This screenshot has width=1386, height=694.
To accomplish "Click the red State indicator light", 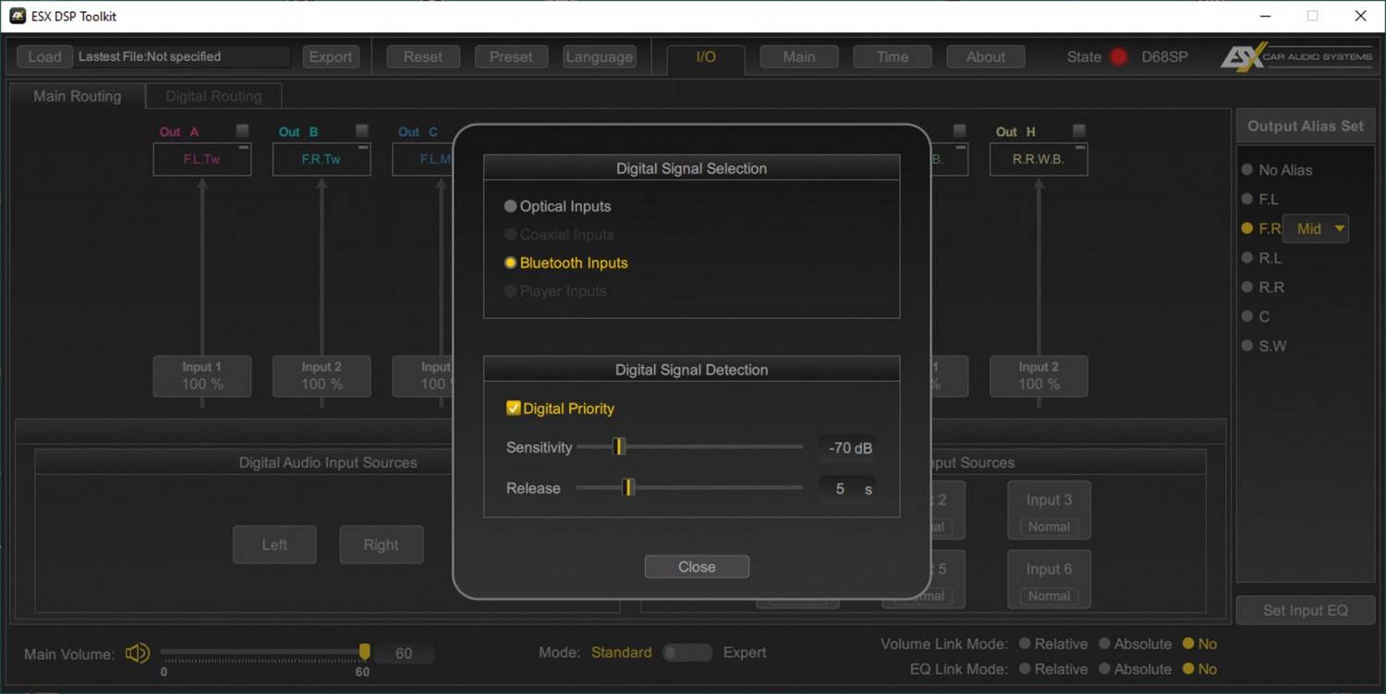I will pos(1119,56).
